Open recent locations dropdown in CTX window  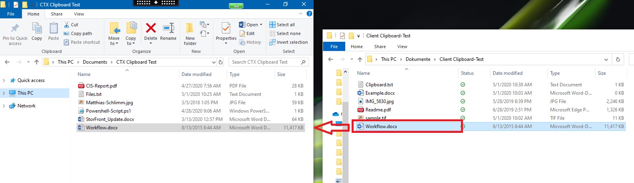(x=28, y=62)
